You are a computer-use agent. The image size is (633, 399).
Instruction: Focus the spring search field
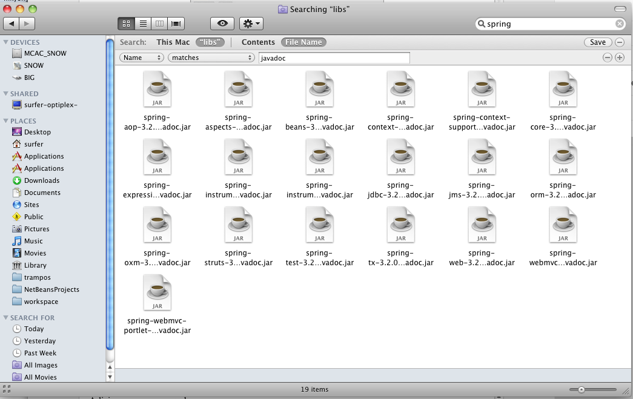[551, 24]
